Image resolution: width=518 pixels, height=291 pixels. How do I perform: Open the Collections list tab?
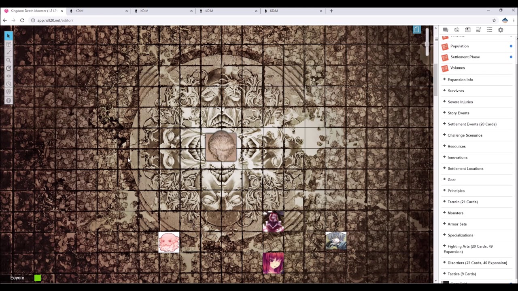(x=489, y=30)
